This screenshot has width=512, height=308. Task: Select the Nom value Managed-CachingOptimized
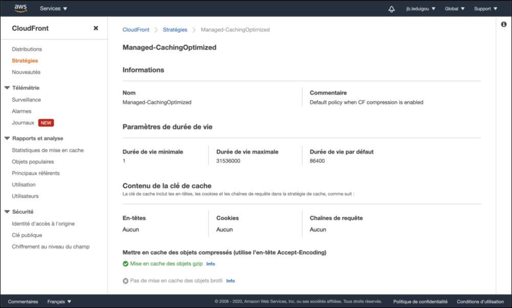pos(157,102)
